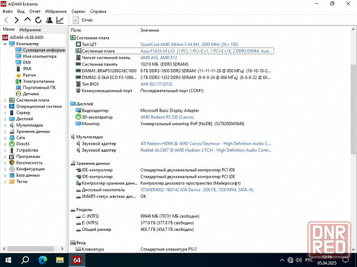The height and width of the screenshot is (267, 357).
Task: Open the graph toolbar icon
Action: click(x=60, y=20)
